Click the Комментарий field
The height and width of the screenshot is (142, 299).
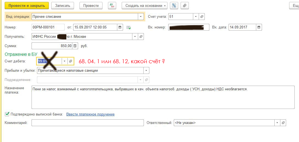tap(87, 123)
